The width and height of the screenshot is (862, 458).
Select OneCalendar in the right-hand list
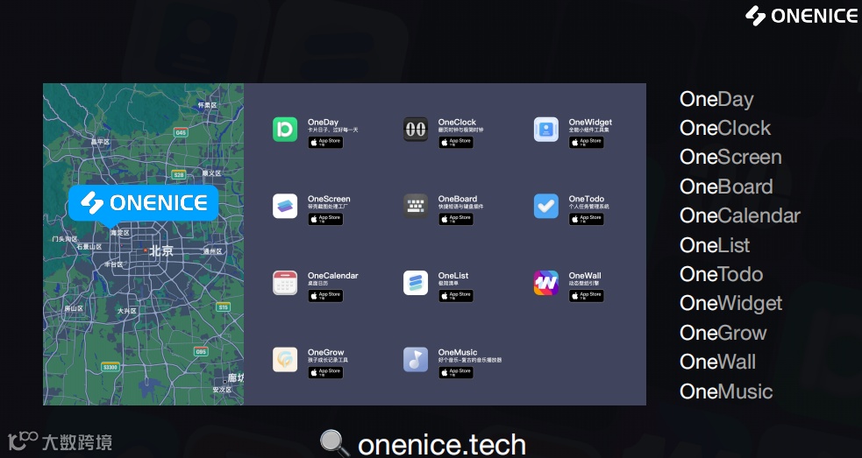point(740,215)
